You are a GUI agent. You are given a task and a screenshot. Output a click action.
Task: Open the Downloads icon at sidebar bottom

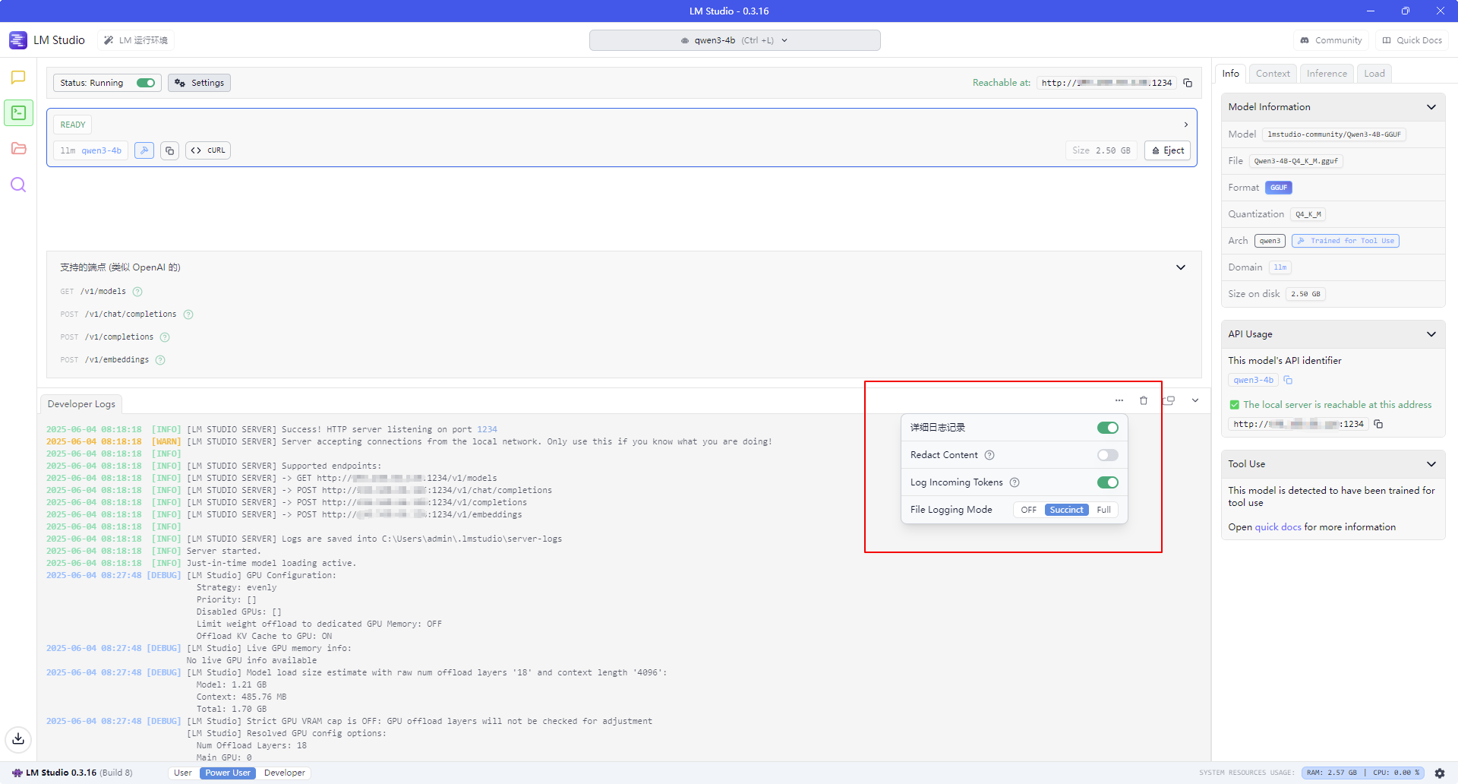coord(18,738)
